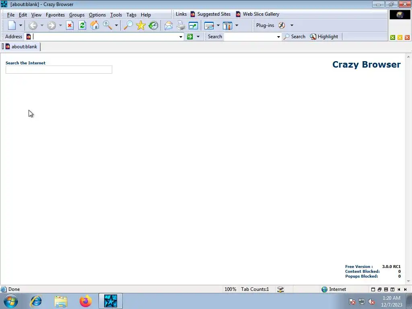Expand the Plug-ins dropdown arrow
412x309 pixels.
292,25
